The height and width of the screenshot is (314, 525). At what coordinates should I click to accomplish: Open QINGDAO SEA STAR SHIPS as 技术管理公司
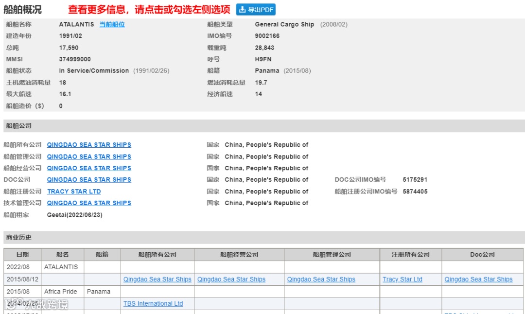point(89,203)
